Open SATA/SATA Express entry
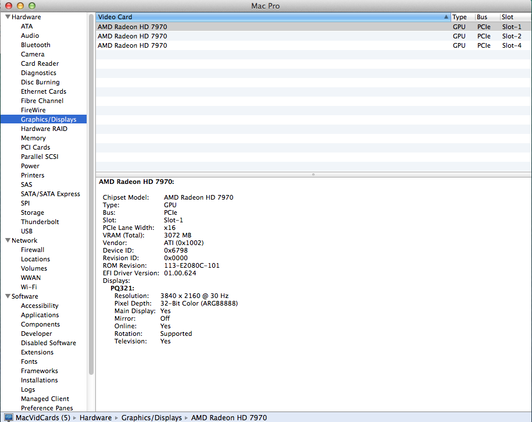This screenshot has width=532, height=422. (51, 194)
